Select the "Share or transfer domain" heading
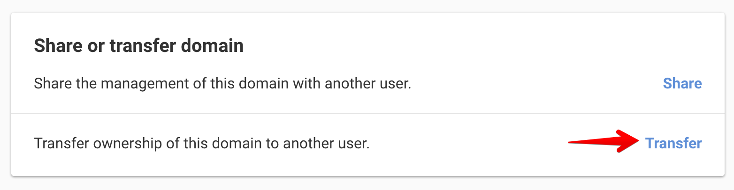 [138, 46]
